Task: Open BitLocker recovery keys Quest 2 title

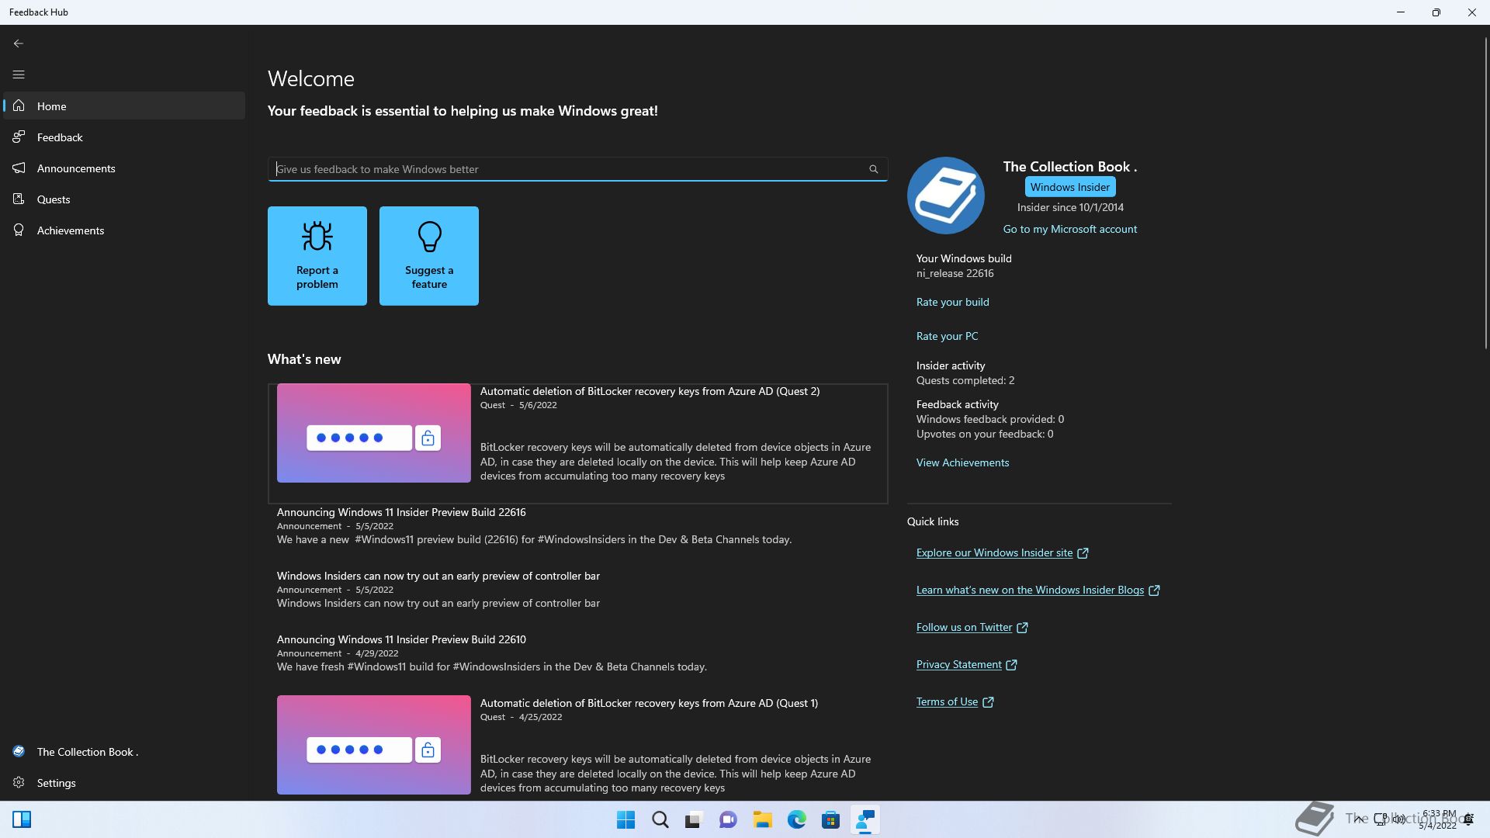Action: (x=650, y=391)
